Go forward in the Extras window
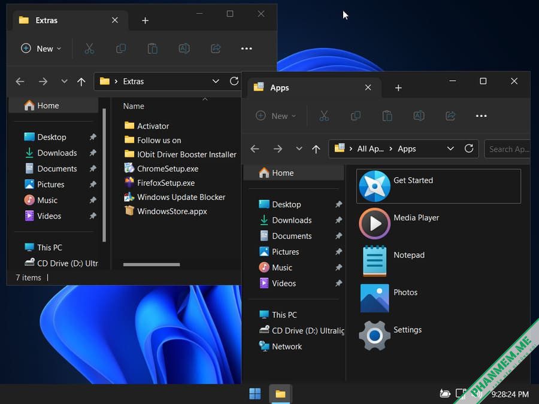 click(x=43, y=81)
